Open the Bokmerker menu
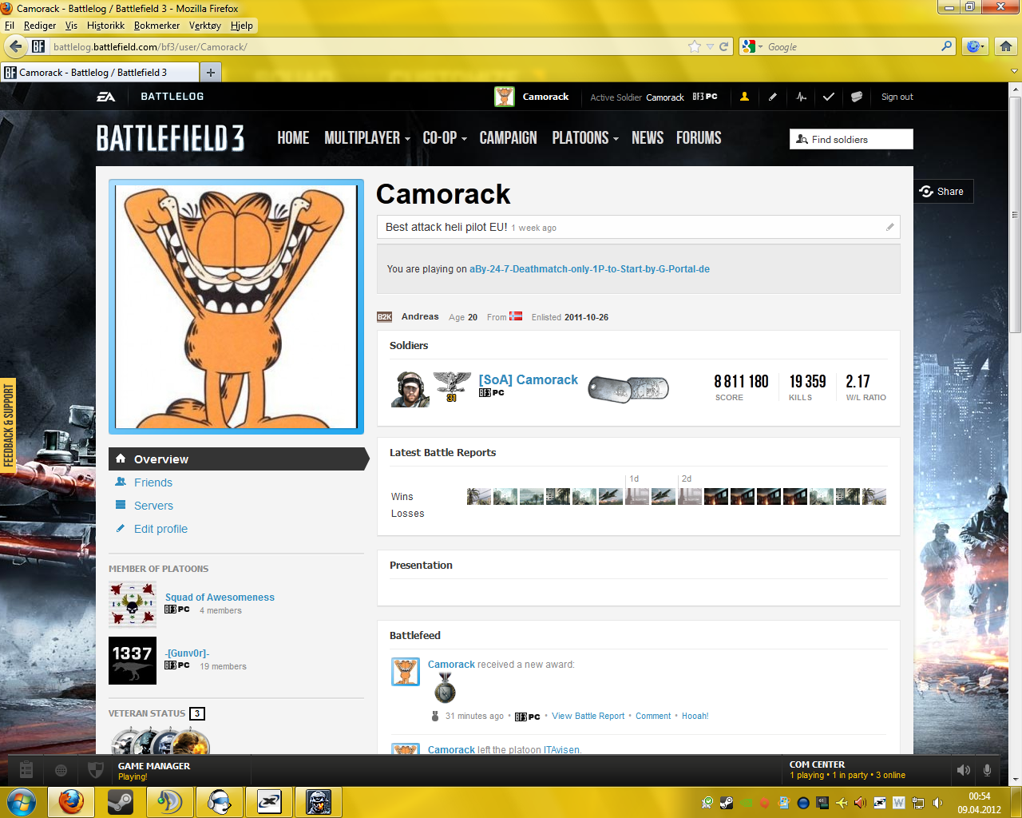 (156, 26)
